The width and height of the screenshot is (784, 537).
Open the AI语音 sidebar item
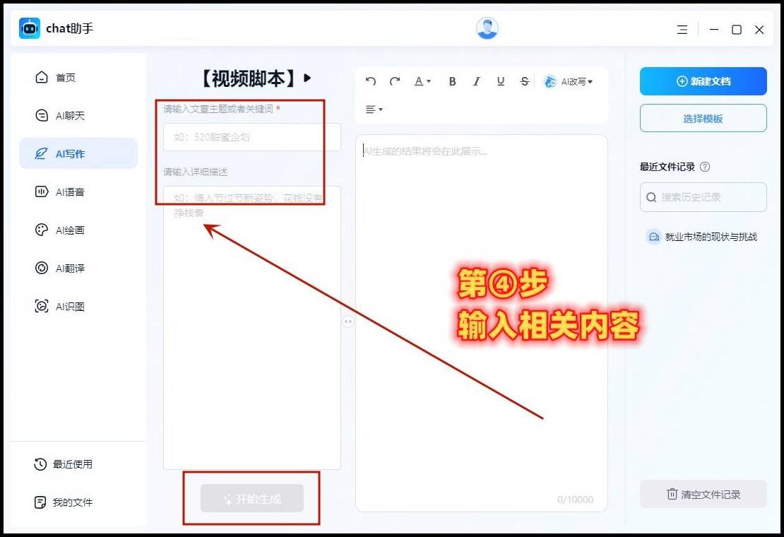(69, 192)
